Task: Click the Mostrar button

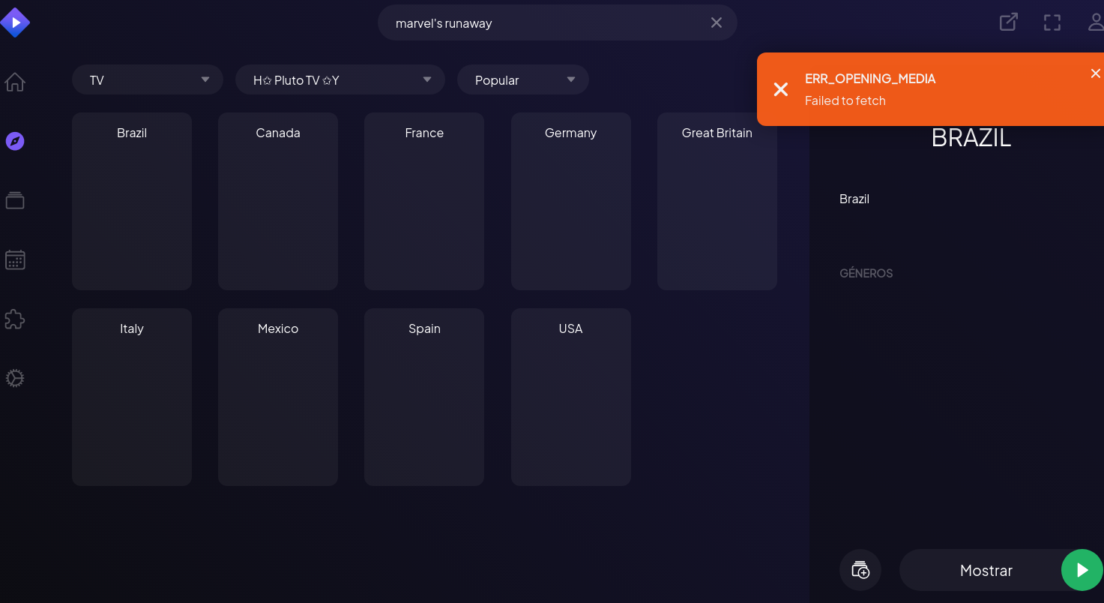Action: pyautogui.click(x=986, y=570)
